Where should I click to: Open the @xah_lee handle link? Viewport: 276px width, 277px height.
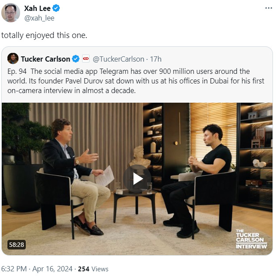click(39, 18)
